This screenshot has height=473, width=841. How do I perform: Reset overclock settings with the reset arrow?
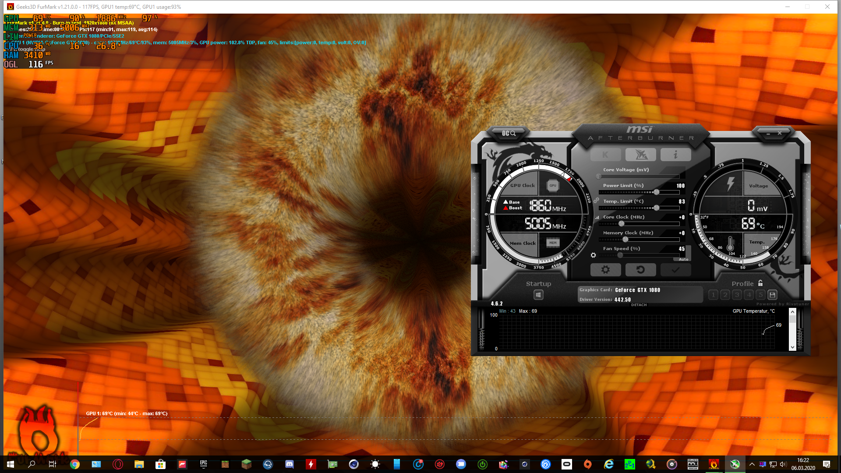tap(641, 270)
